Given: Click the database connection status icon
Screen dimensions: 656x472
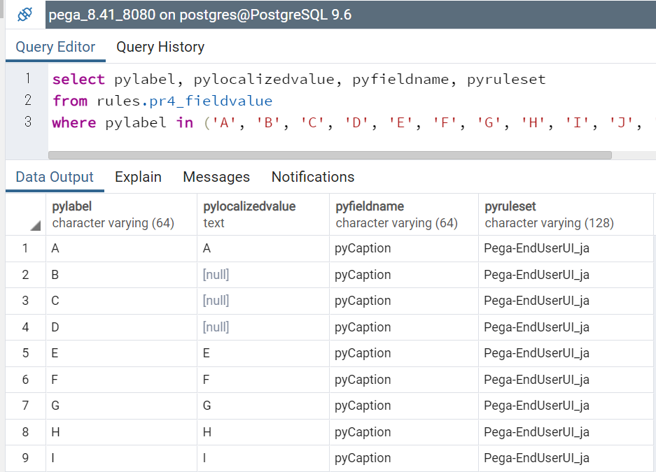Looking at the screenshot, I should (x=25, y=15).
